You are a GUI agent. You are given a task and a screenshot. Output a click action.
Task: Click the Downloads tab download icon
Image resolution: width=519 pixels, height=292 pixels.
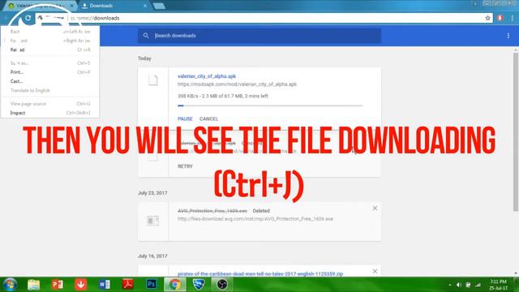pos(84,6)
